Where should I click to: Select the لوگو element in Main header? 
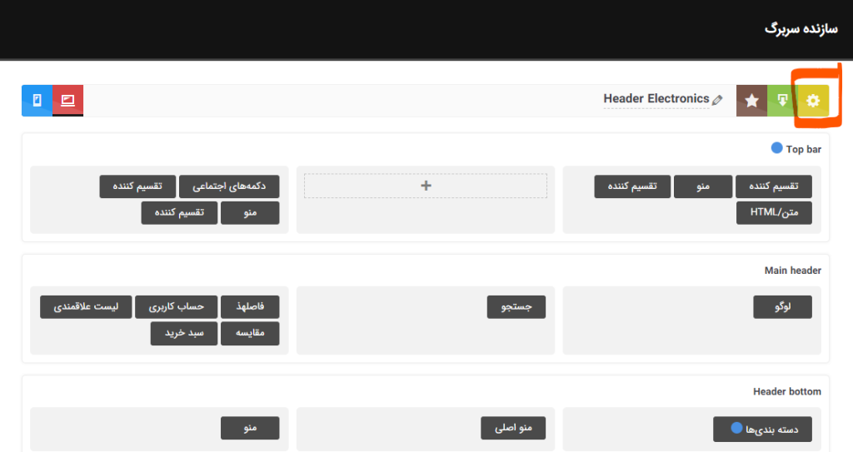click(x=782, y=307)
